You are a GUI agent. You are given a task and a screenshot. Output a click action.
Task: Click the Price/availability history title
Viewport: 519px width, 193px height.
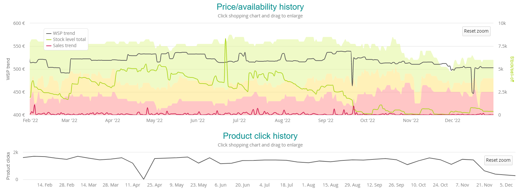coord(260,7)
